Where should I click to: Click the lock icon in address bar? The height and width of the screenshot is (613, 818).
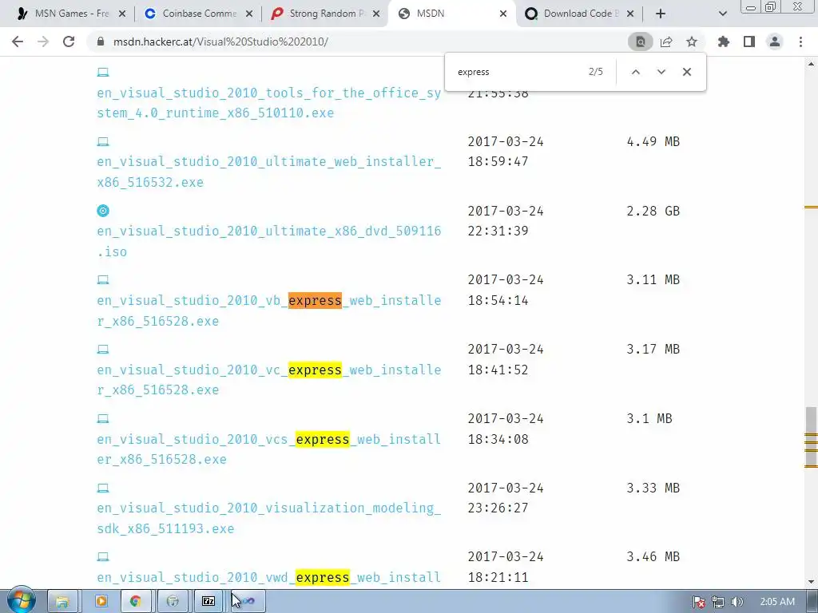101,42
